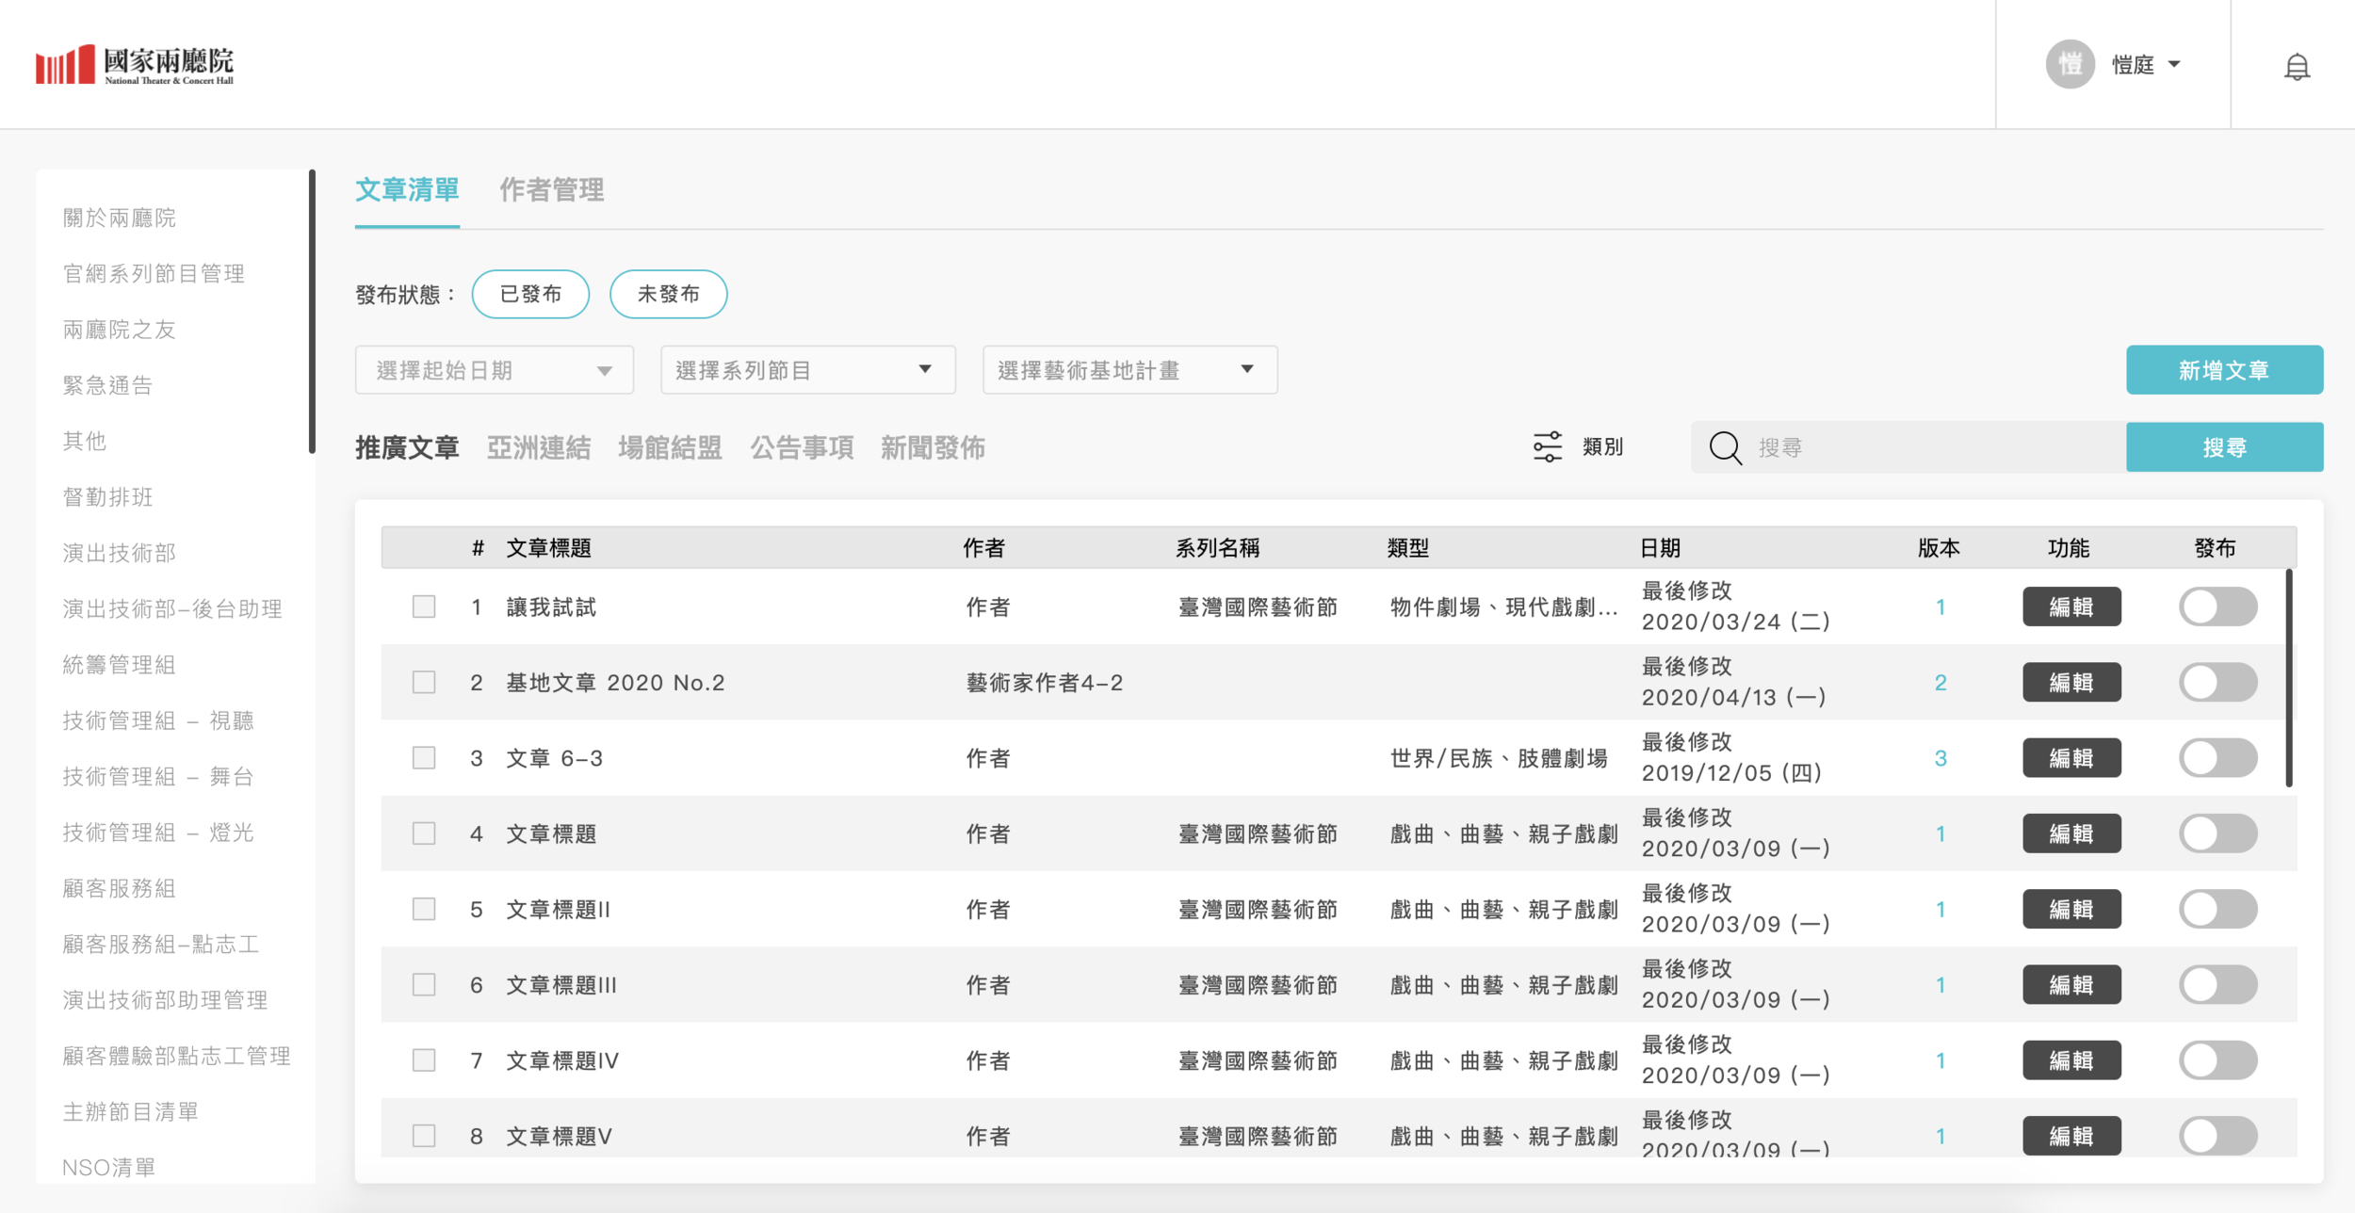This screenshot has height=1213, width=2355.
Task: Click the magnifying glass search icon
Action: 1725,447
